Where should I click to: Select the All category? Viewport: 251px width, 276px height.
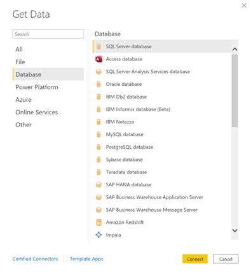(x=48, y=49)
